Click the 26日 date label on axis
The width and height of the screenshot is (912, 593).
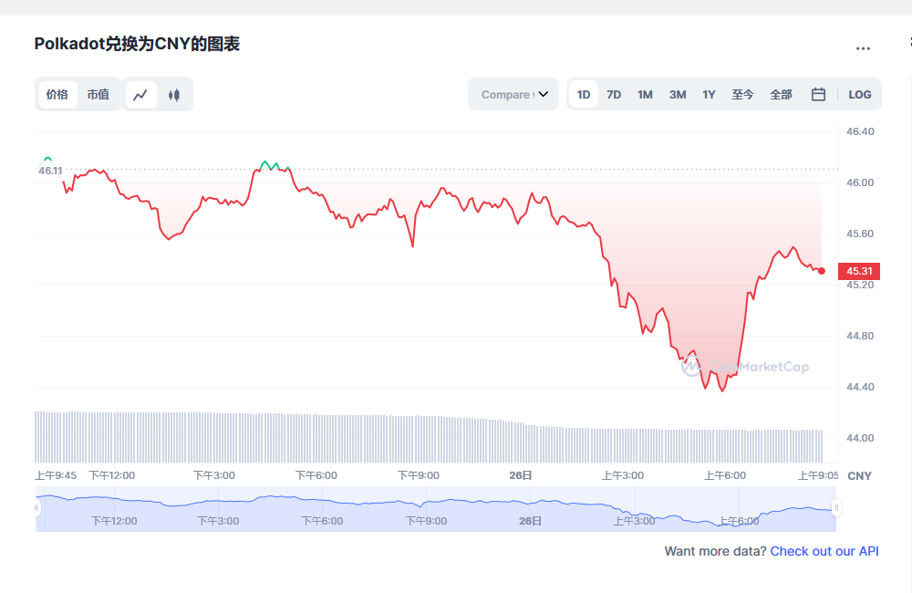click(521, 475)
